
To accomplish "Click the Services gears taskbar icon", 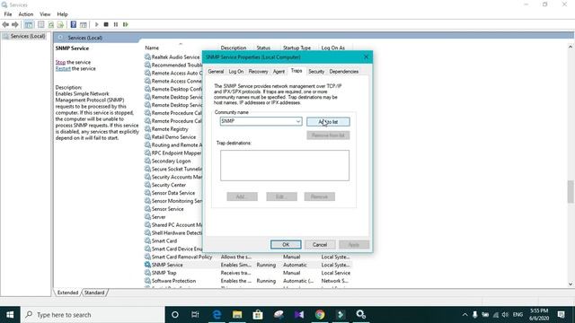I will (361, 315).
